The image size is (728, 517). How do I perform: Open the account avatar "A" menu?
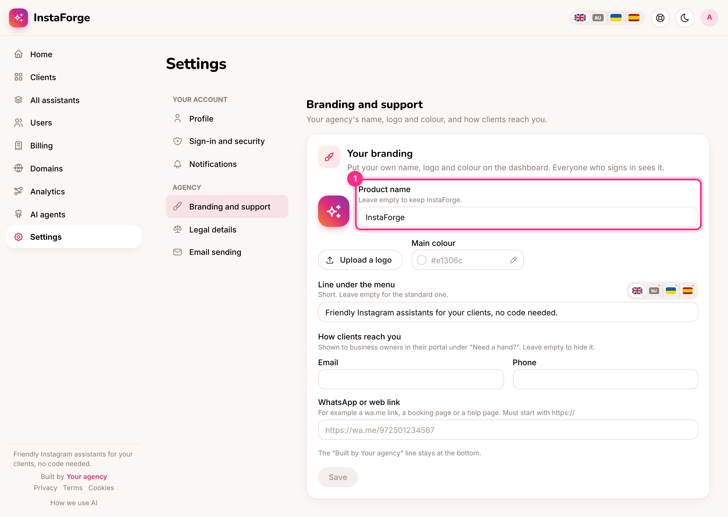[709, 18]
